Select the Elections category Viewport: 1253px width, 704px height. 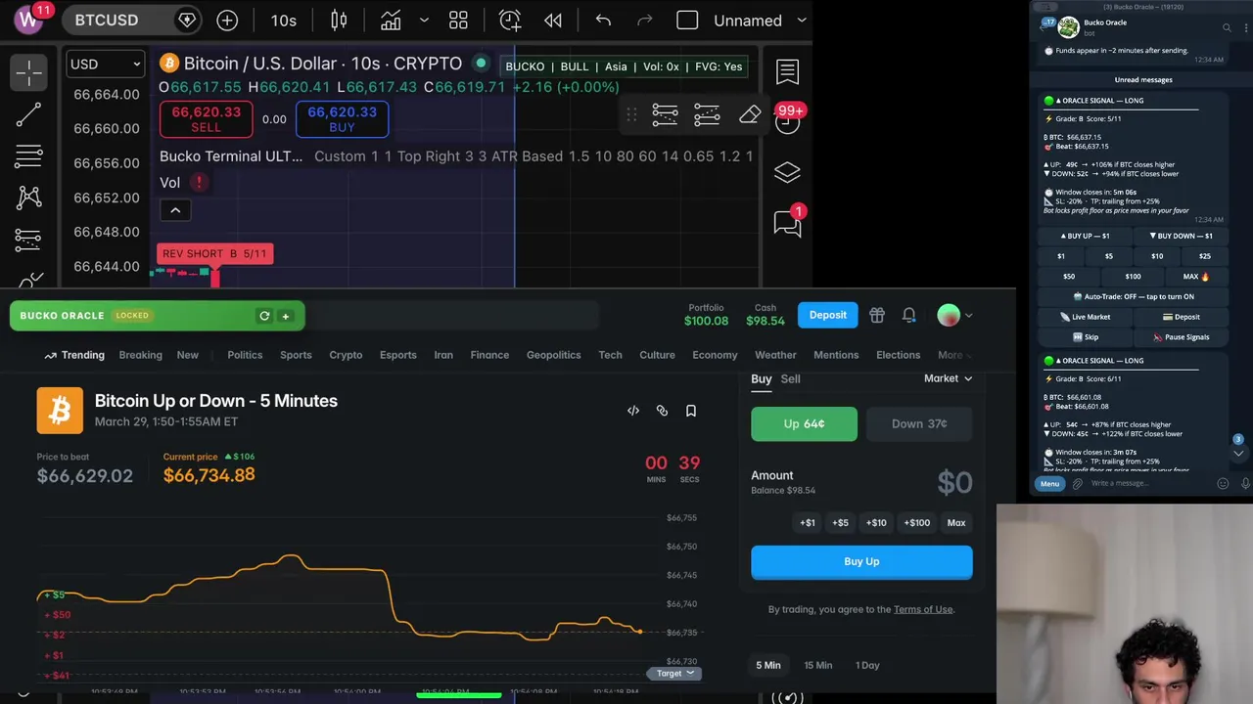[899, 355]
